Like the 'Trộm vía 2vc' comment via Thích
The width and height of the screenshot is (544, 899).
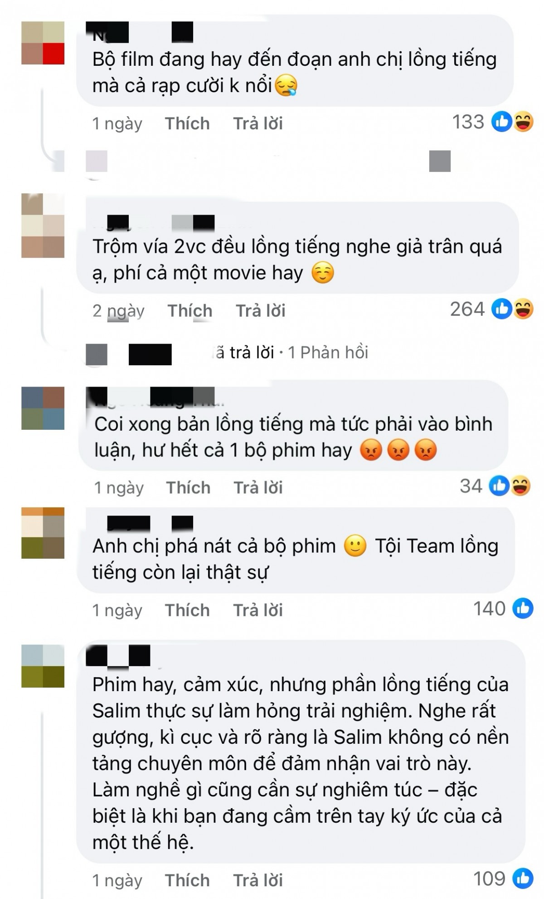coord(190,311)
